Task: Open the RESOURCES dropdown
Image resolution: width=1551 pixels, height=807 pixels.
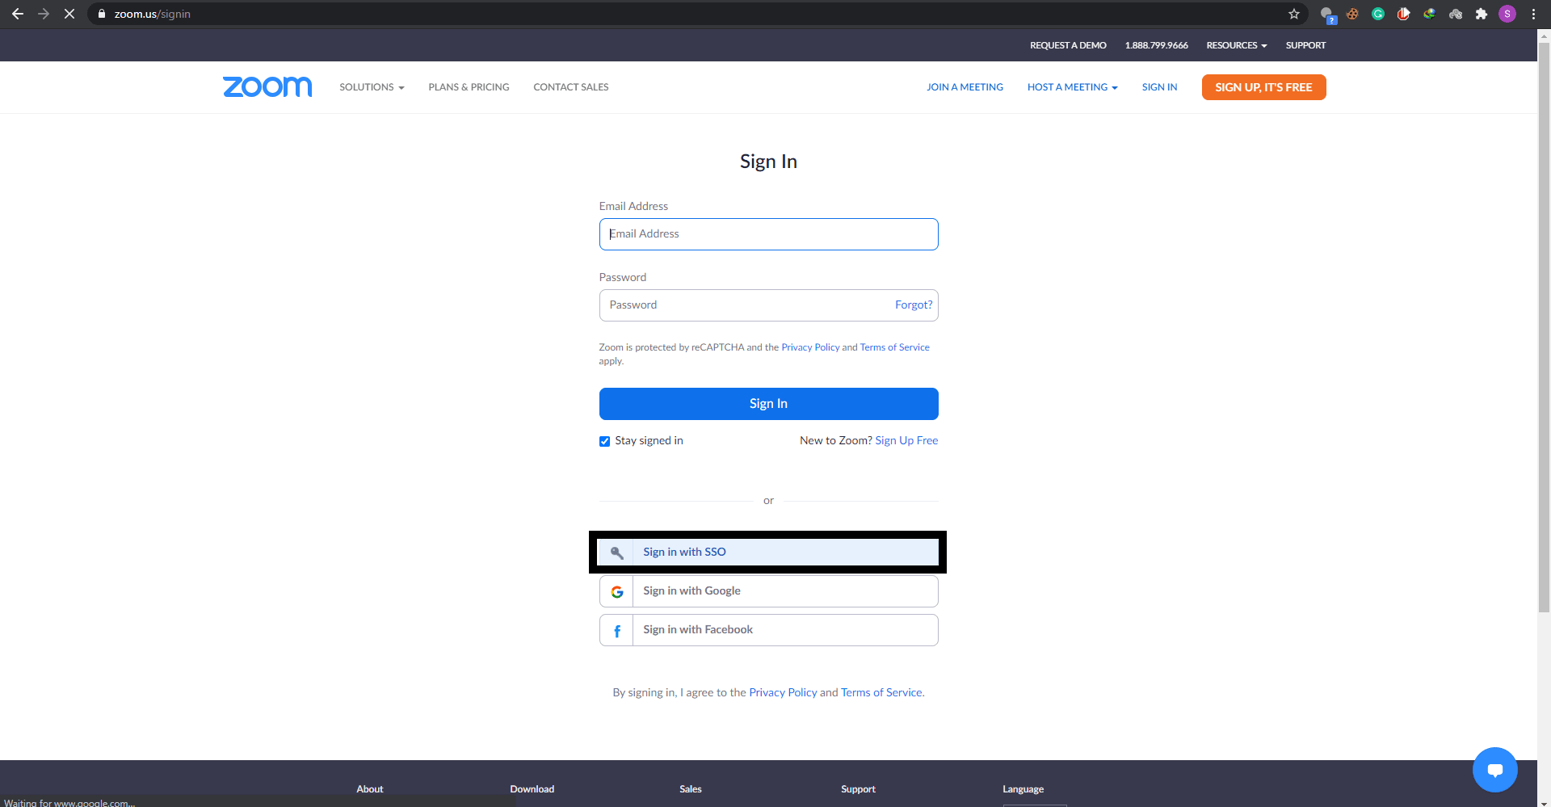Action: point(1235,45)
